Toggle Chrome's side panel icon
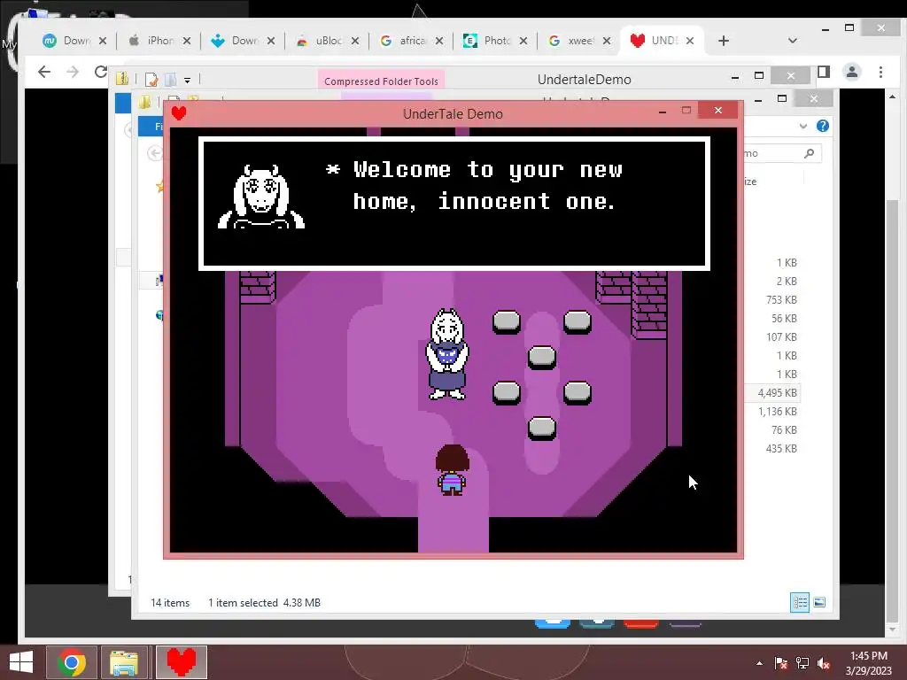The image size is (907, 680). pyautogui.click(x=824, y=72)
